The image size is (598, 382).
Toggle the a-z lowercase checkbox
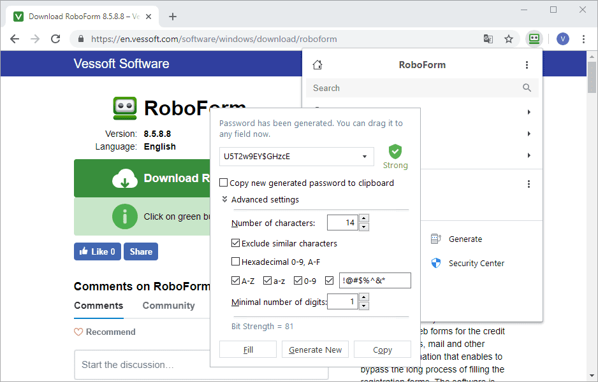tap(267, 281)
